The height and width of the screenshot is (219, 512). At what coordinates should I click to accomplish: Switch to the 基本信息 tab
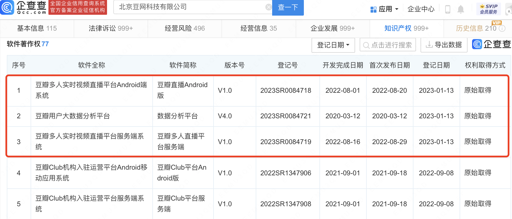click(37, 28)
